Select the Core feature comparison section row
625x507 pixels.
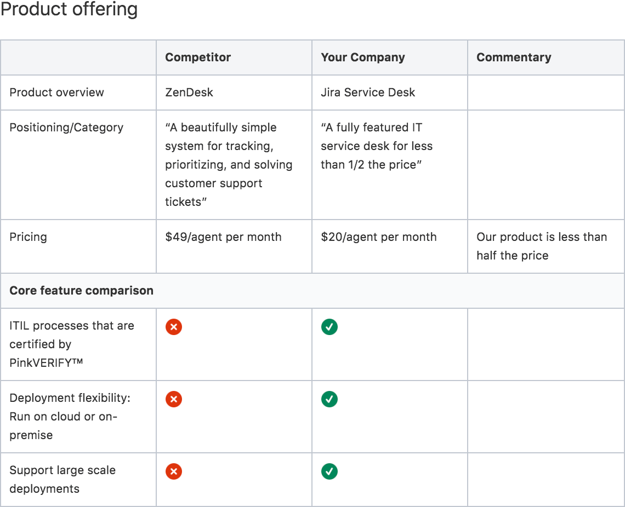pos(82,291)
